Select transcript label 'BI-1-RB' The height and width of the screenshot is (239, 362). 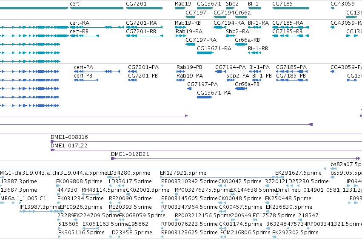tap(258, 49)
